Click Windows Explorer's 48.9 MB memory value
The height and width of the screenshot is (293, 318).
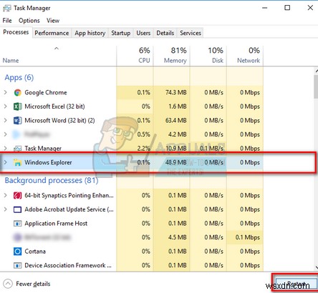click(176, 162)
